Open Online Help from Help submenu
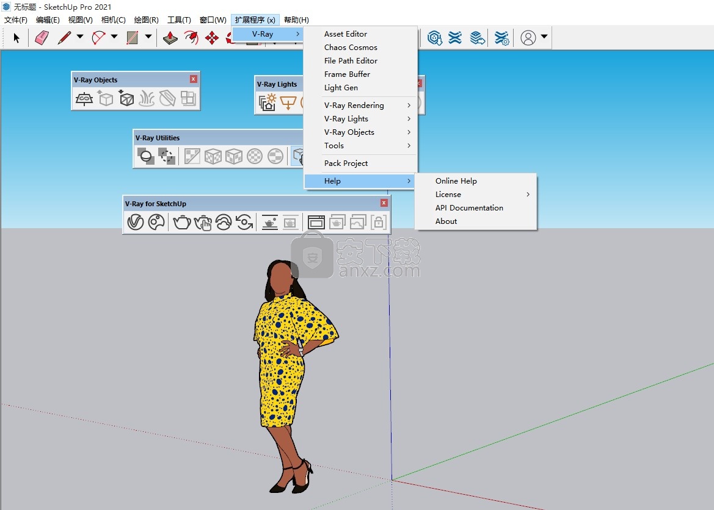 point(476,181)
